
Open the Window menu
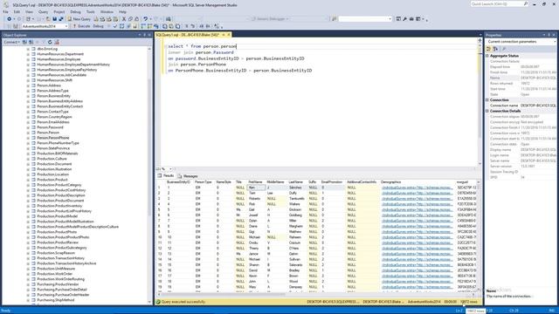point(107,11)
